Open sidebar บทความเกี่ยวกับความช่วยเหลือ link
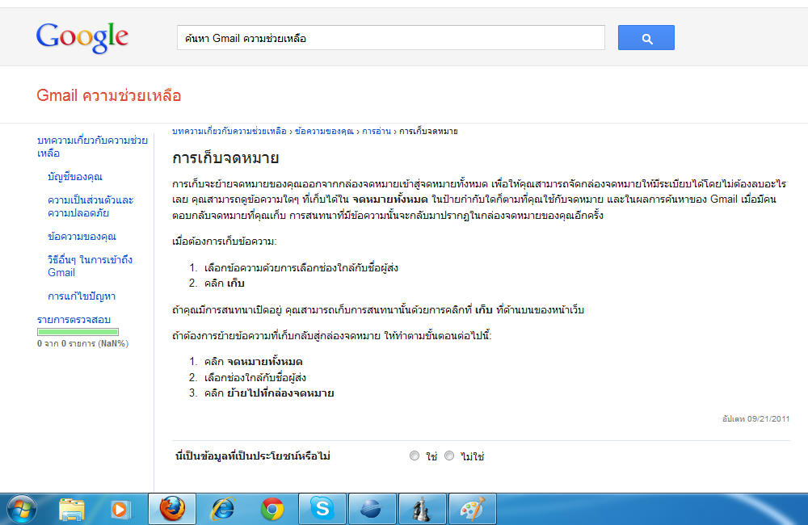Viewport: 808px width, 525px height. click(92, 147)
